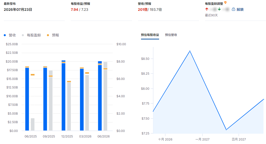Viewport: 266px width, 144px height.
Task: Open the 解鎖 unlock link
Action: (240, 10)
